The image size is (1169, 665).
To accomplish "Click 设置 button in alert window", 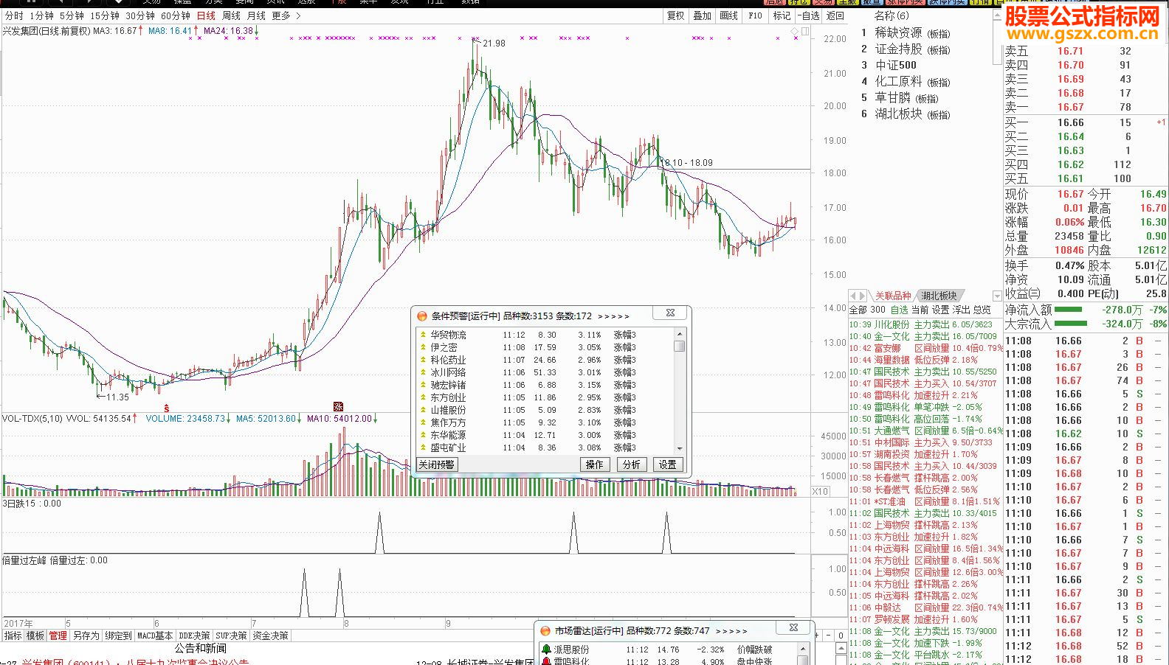I will click(668, 464).
